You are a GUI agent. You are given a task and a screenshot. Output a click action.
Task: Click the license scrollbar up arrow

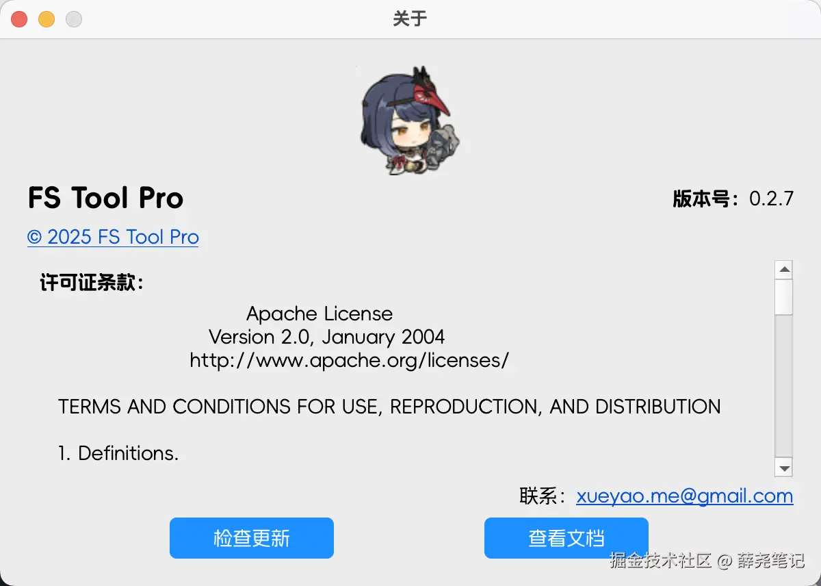pos(784,269)
